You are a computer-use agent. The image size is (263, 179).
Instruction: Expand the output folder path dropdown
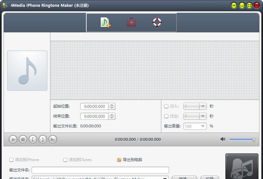[165, 178]
